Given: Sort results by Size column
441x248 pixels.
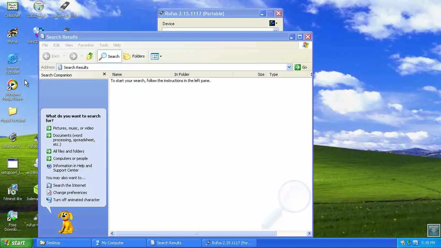Looking at the screenshot, I should (250, 74).
